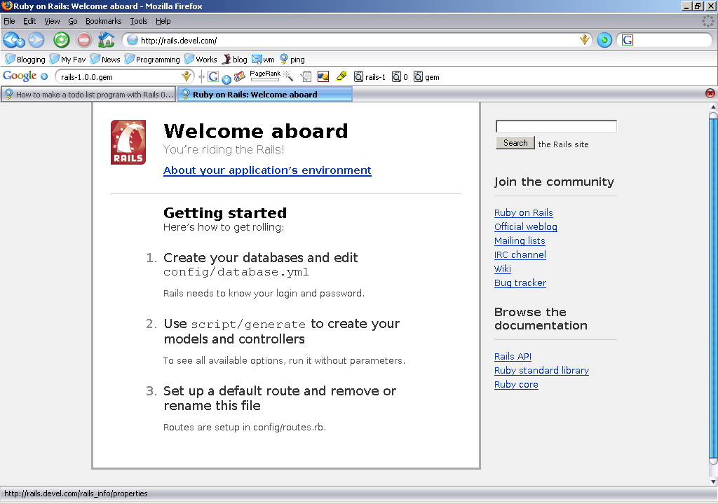Select the 'Ruby on Rails: Welcome aboard' tab

tap(264, 95)
